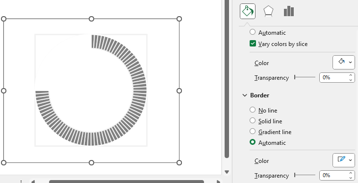Open the Effects pentagon tab icon
Viewport: 358px width, 183px height.
point(268,11)
